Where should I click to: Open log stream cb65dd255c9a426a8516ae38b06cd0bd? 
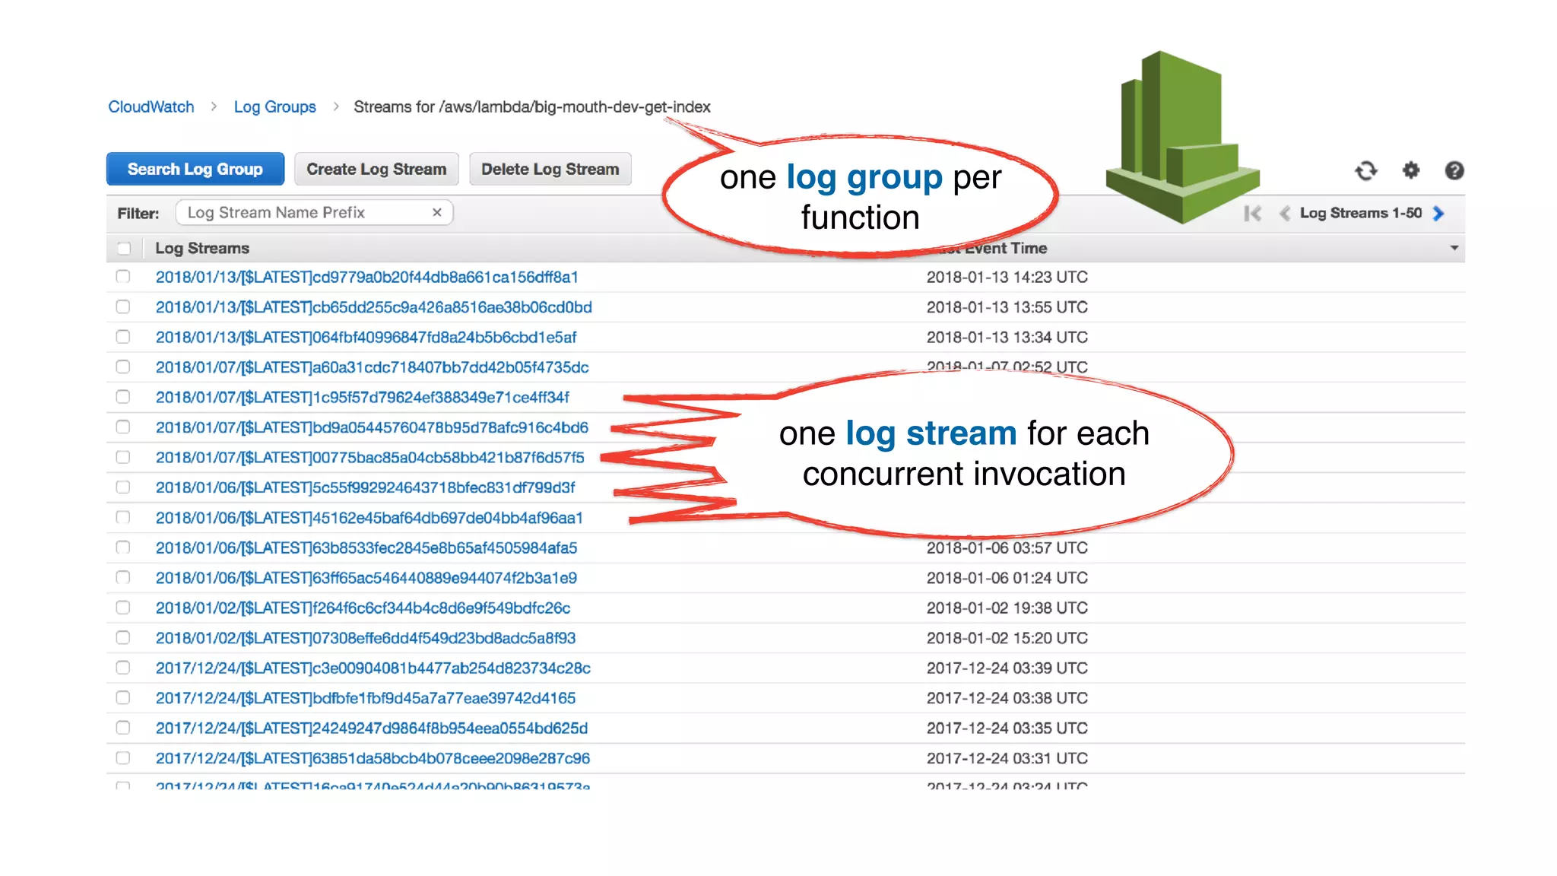(x=374, y=307)
